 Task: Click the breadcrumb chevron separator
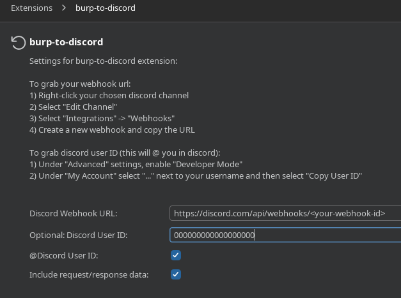pyautogui.click(x=64, y=8)
